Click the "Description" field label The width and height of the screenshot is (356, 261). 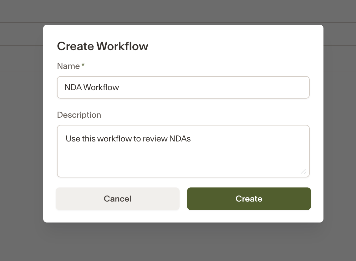(79, 115)
